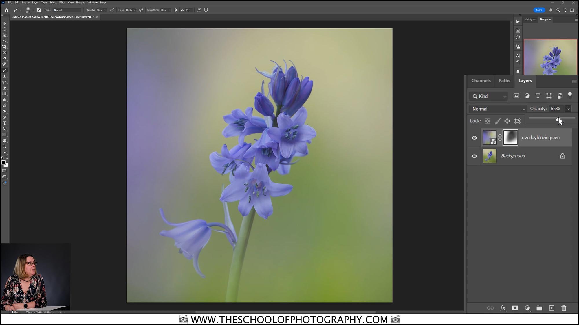Open the Add layer mask icon
Viewport: 579px width, 325px height.
coord(515,308)
